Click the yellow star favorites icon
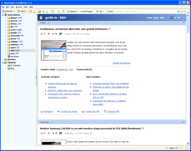The image size is (191, 151). [59, 11]
